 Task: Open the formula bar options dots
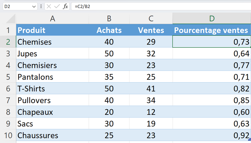(x=41, y=6)
